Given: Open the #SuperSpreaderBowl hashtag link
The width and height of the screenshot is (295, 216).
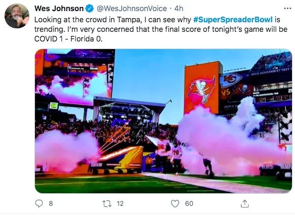Looking at the screenshot, I should (x=233, y=20).
